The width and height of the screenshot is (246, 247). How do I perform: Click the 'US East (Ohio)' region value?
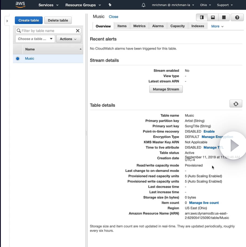click(196, 208)
